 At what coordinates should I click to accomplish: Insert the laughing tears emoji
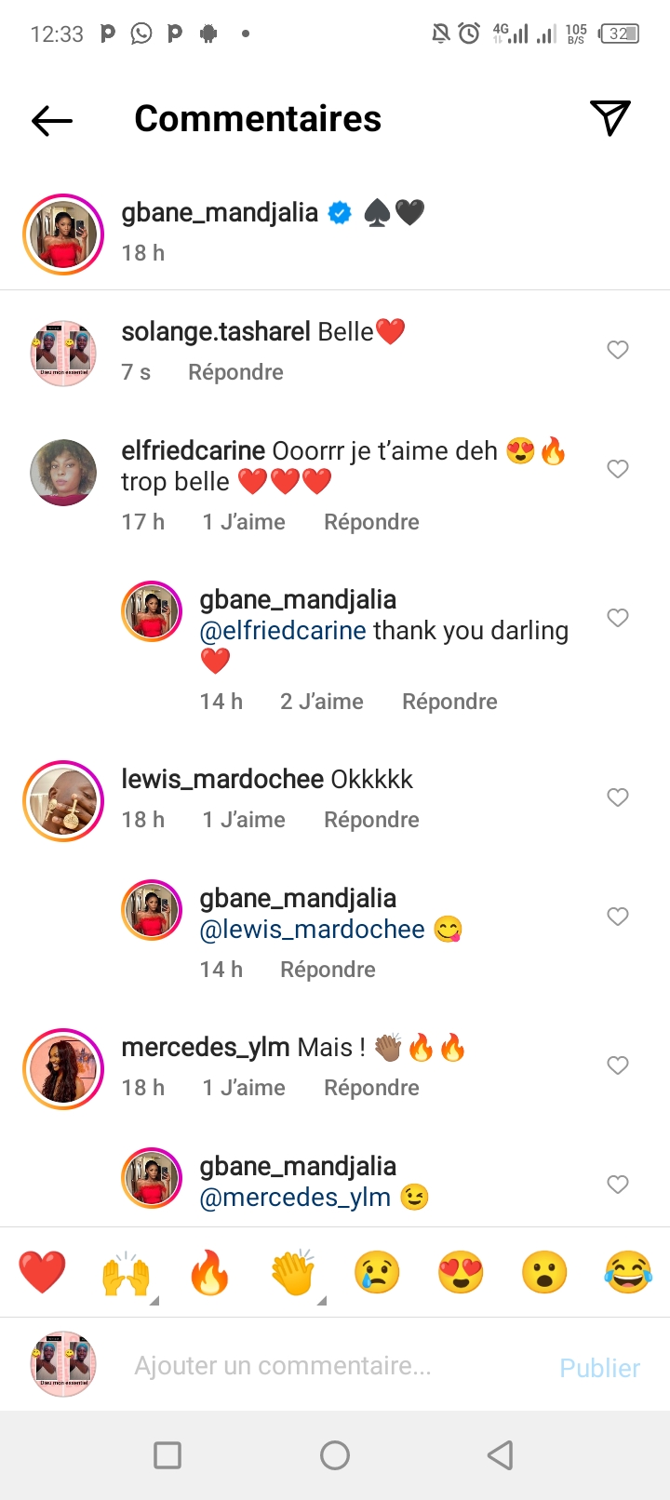pos(628,1272)
